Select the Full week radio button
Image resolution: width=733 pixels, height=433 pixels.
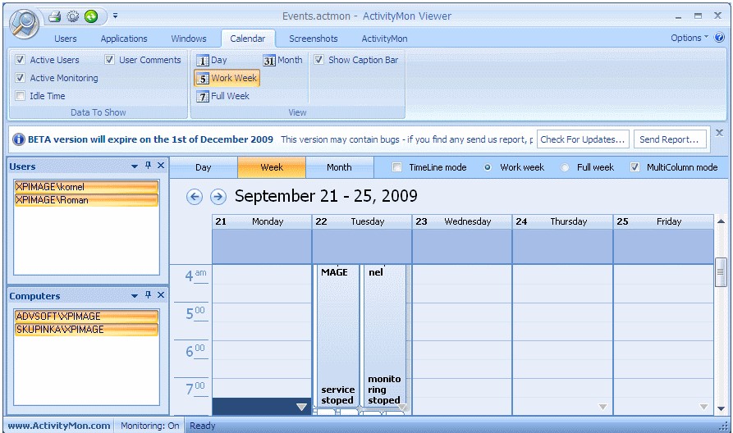[565, 167]
